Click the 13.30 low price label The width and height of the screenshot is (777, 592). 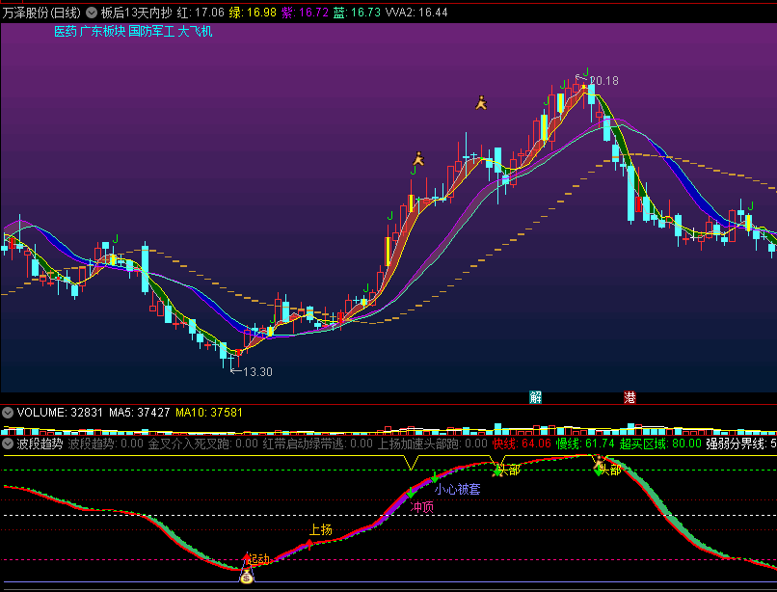tap(257, 372)
